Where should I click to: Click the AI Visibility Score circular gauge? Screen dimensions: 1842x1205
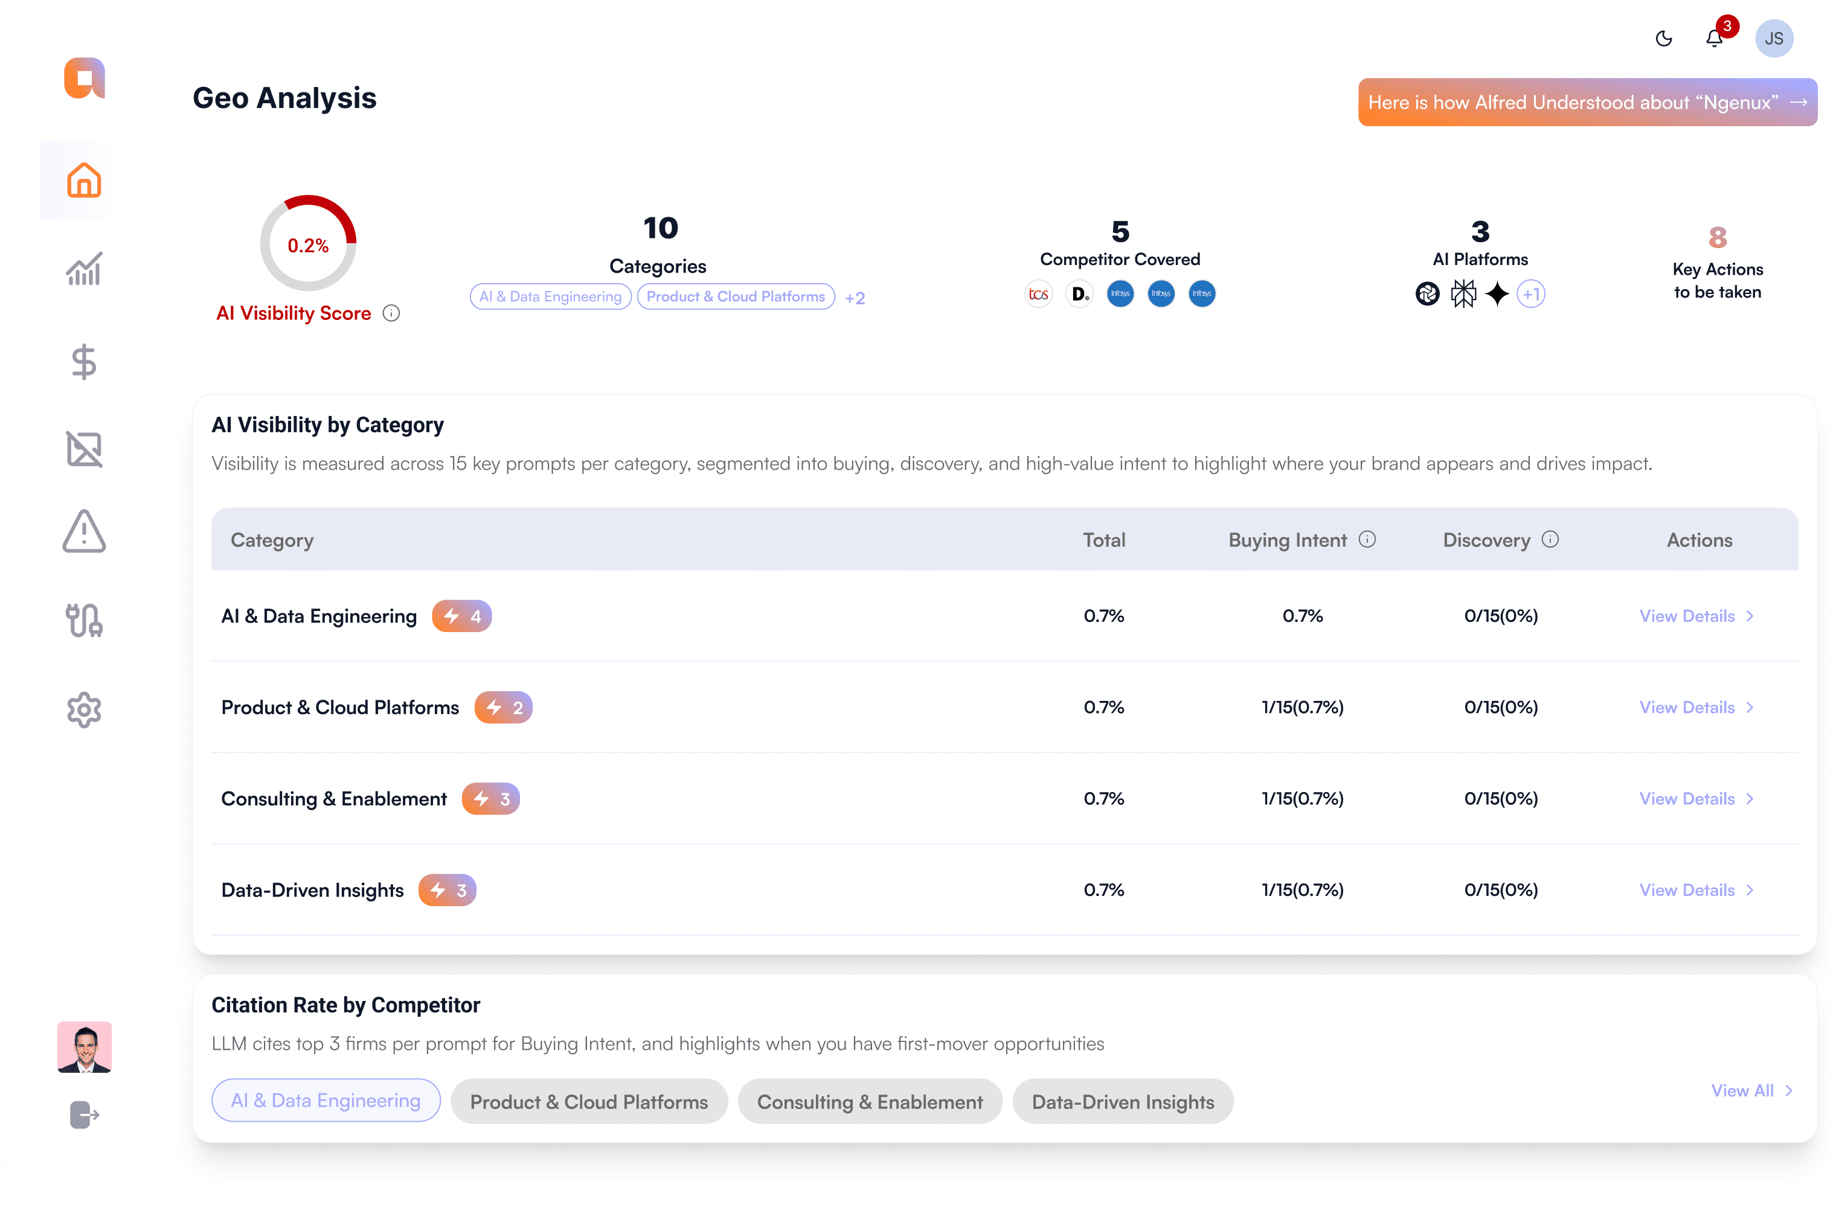pyautogui.click(x=308, y=245)
